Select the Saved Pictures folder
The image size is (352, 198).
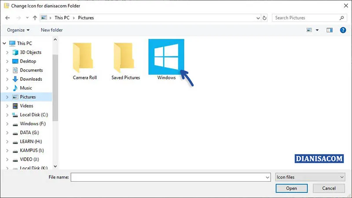click(x=125, y=61)
